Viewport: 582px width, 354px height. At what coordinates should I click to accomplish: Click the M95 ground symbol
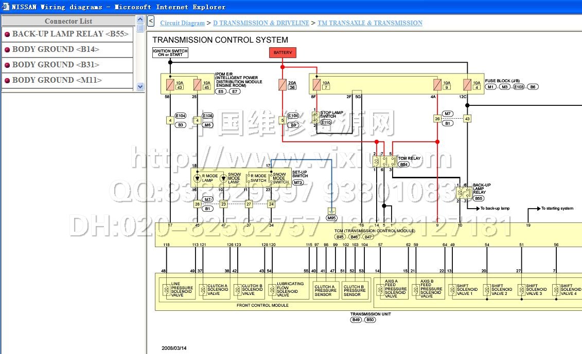pyautogui.click(x=331, y=211)
